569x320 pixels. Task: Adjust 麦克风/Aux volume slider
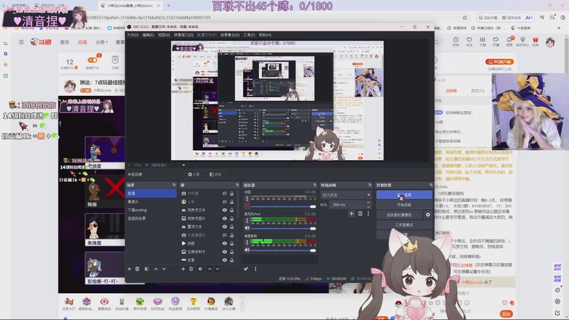[x=283, y=228]
